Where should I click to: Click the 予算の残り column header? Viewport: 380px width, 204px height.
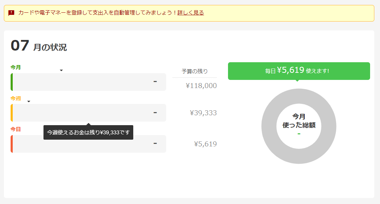(x=195, y=71)
